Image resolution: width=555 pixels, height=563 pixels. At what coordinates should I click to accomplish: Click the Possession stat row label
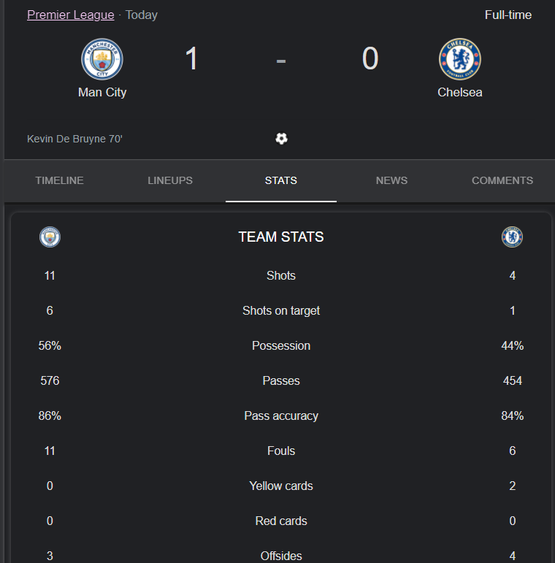pyautogui.click(x=281, y=346)
